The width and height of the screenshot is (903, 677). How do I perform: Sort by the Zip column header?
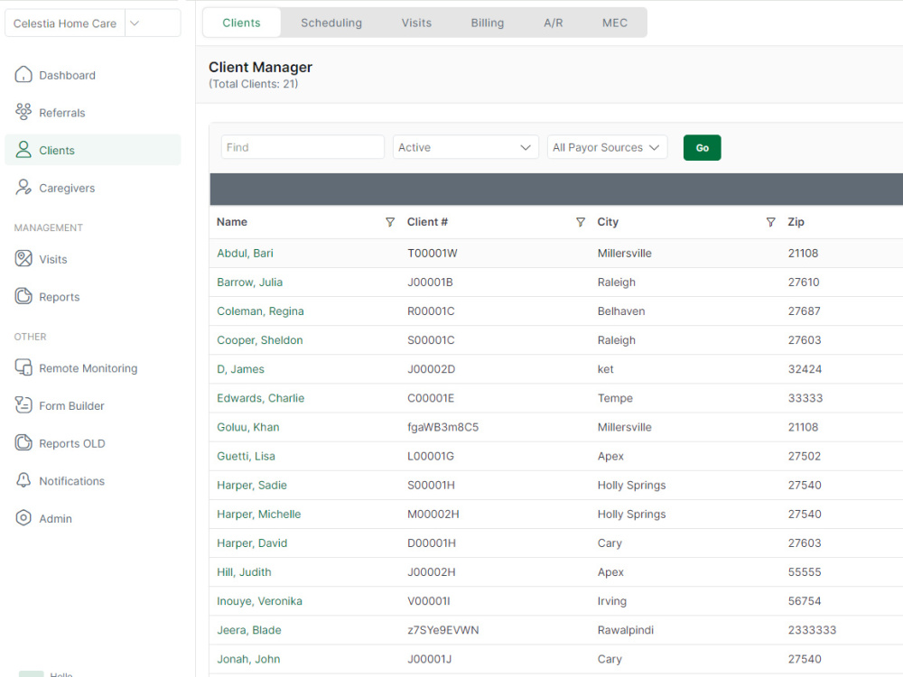tap(796, 222)
